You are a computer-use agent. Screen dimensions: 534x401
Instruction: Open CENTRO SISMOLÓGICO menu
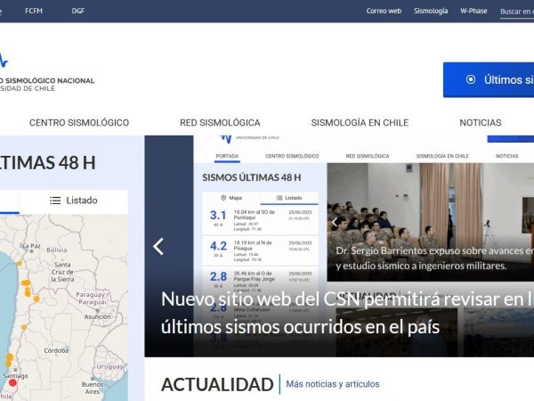(x=79, y=122)
